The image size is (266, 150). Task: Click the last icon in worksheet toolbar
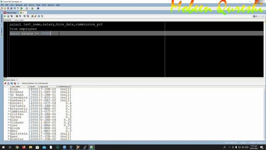pyautogui.click(x=42, y=16)
